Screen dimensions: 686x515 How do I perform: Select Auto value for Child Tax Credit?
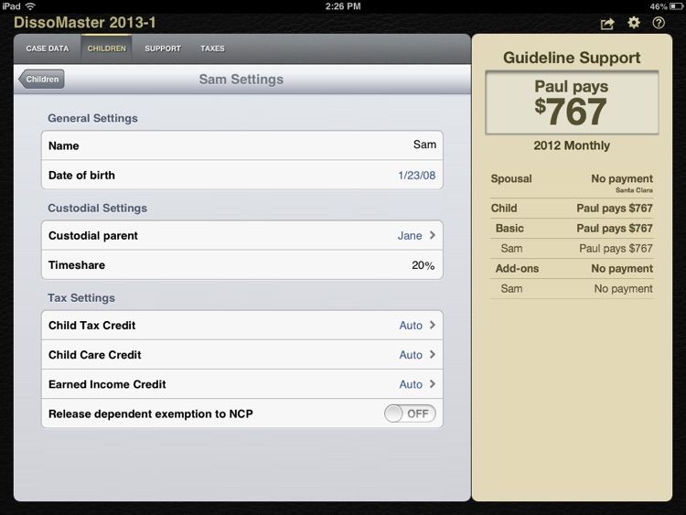tap(411, 326)
